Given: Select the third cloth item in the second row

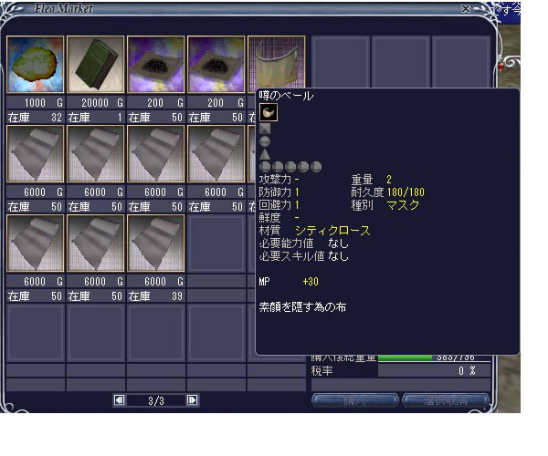Looking at the screenshot, I should point(156,154).
